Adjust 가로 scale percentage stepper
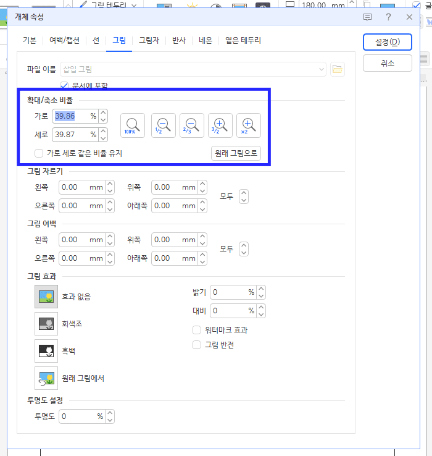The image size is (432, 456). click(103, 116)
